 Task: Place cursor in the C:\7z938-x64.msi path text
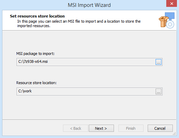[33, 61]
